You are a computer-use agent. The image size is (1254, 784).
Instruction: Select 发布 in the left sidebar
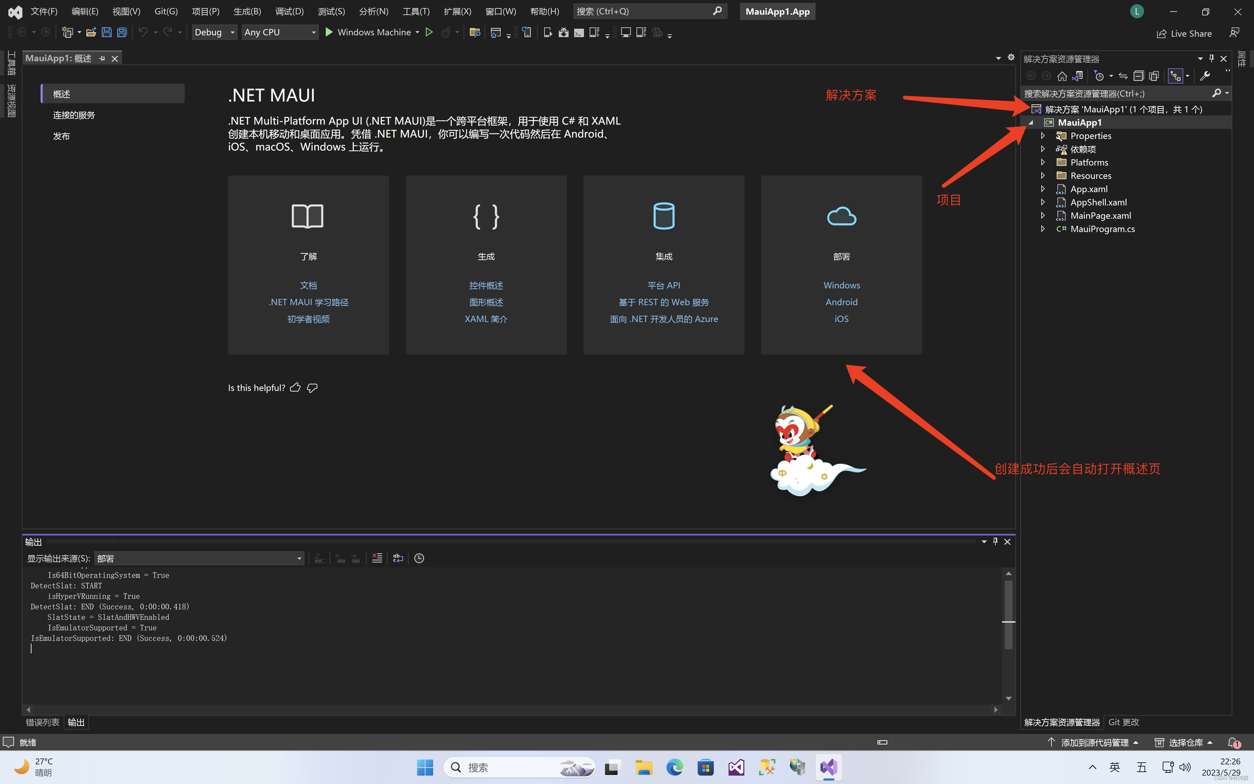[x=61, y=135]
